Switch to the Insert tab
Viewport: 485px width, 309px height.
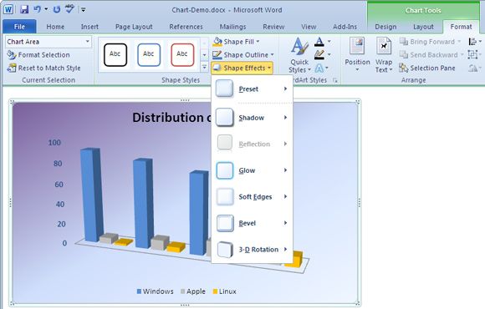click(89, 27)
